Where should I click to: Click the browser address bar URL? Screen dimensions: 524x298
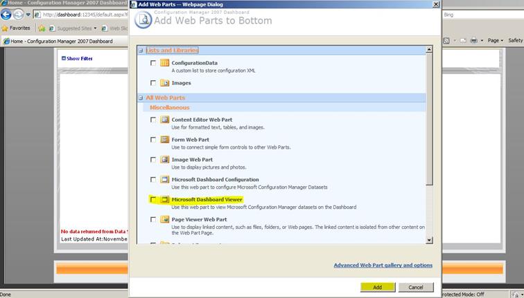pyautogui.click(x=85, y=15)
